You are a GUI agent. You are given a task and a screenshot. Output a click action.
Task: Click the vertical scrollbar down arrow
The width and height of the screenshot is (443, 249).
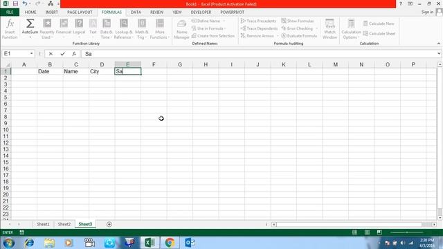coord(440,218)
